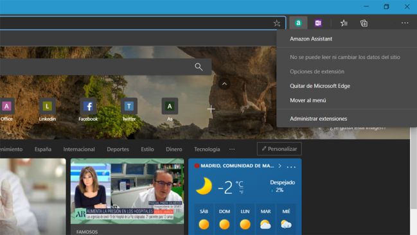
Task: Switch to Tecnología news tab
Action: pyautogui.click(x=207, y=149)
